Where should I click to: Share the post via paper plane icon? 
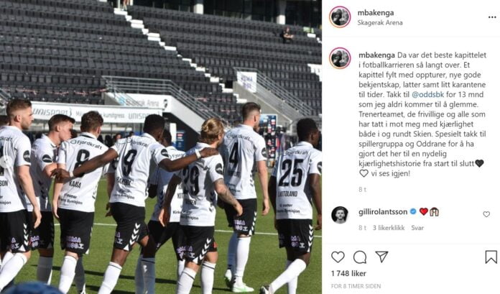pyautogui.click(x=381, y=257)
